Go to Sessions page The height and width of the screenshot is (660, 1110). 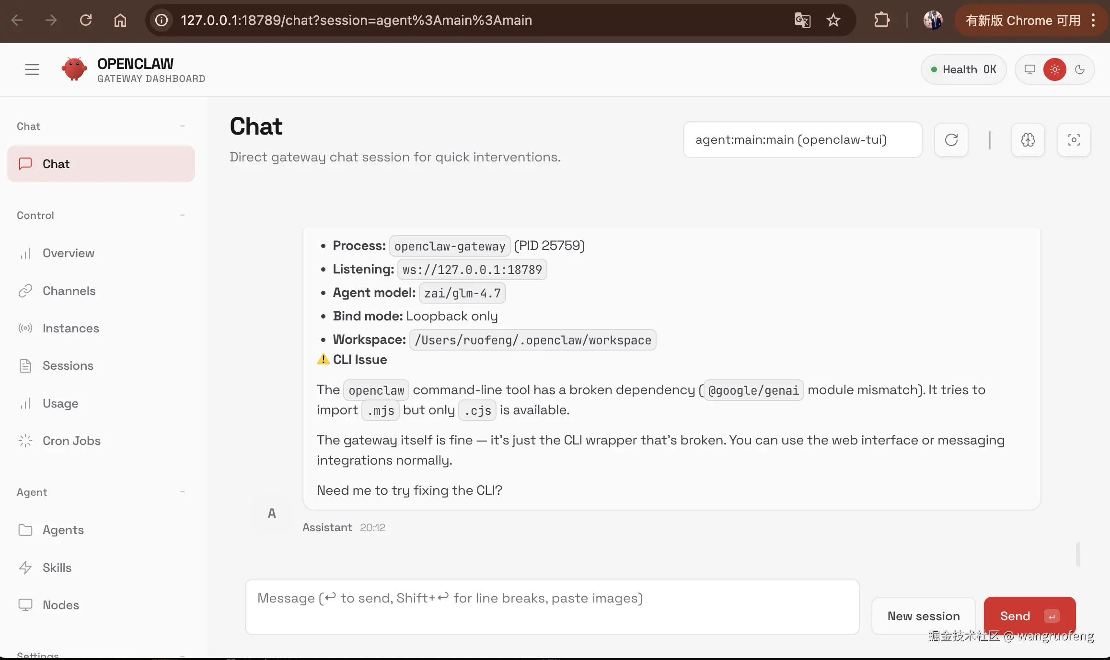pyautogui.click(x=68, y=365)
